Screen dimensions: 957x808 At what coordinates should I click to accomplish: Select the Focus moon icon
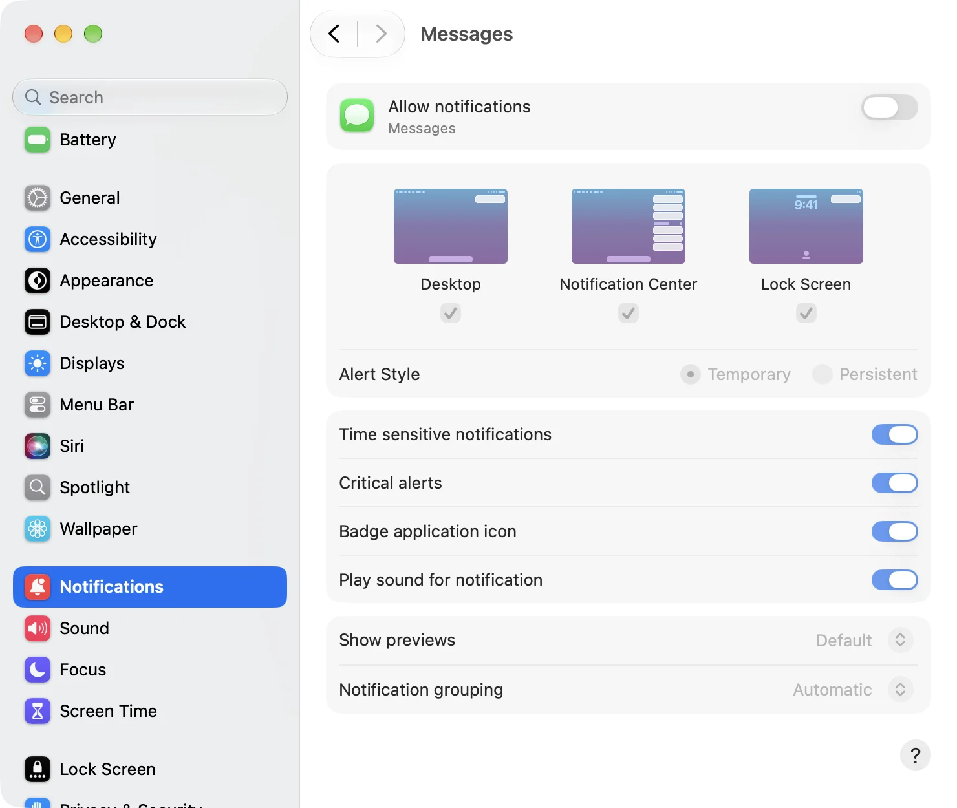[38, 670]
